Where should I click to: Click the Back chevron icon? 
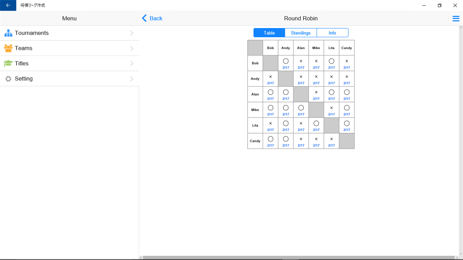pos(144,18)
